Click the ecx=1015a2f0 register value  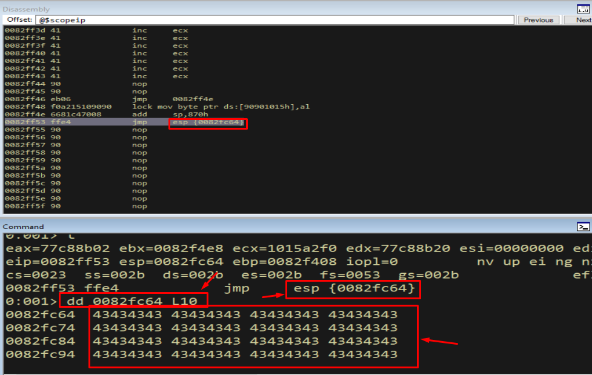284,248
